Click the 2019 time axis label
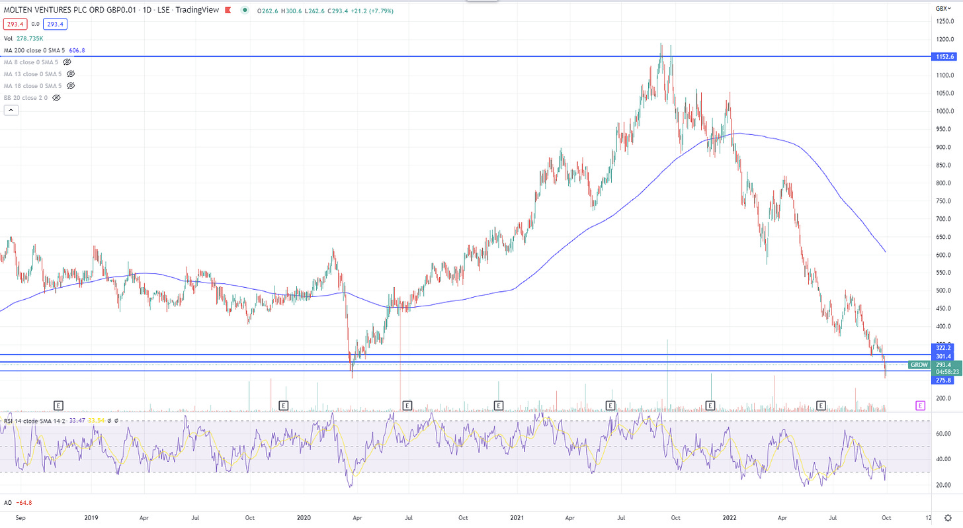The height and width of the screenshot is (528, 963). coord(91,517)
